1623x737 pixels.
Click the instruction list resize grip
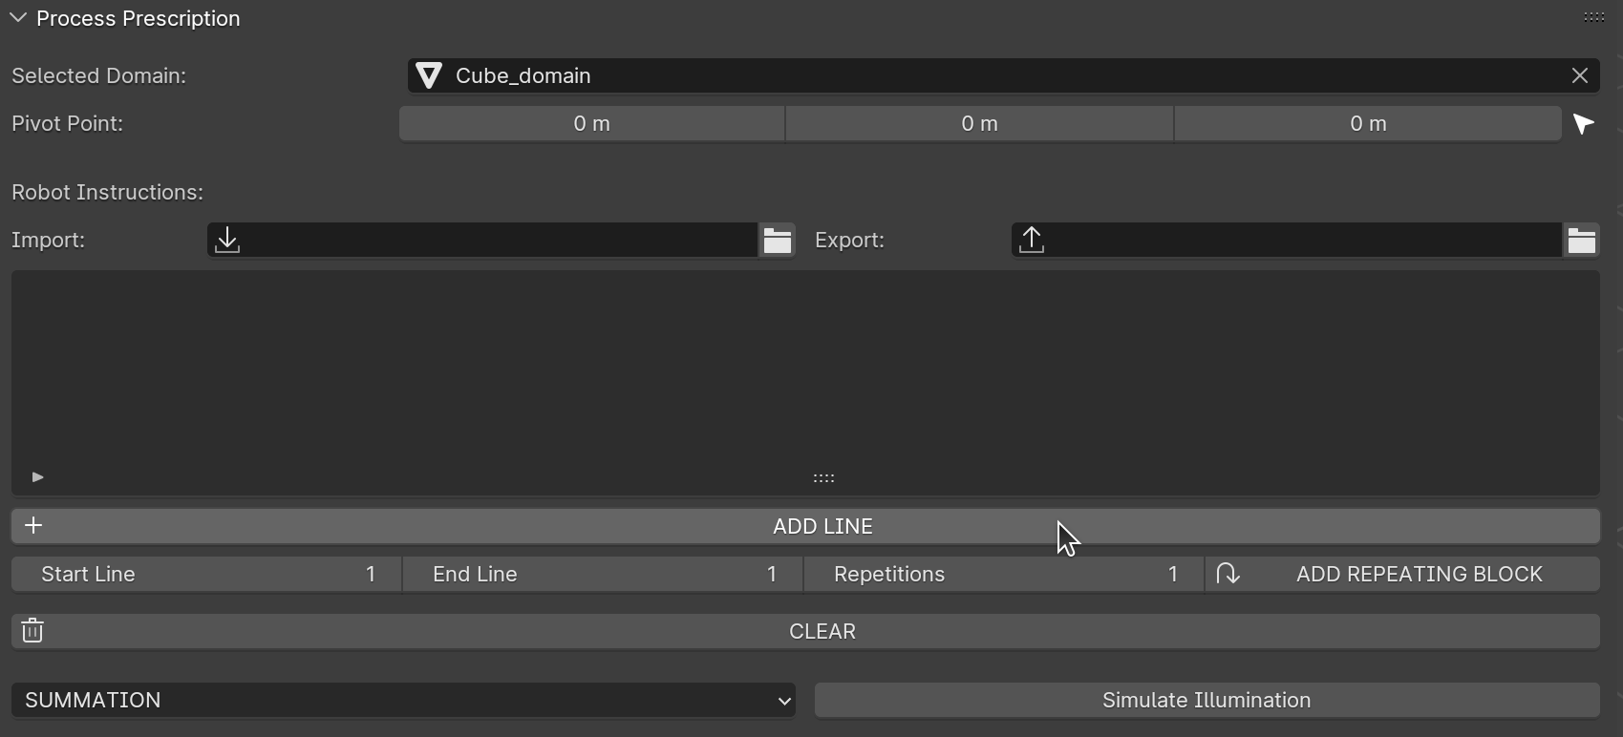pos(823,478)
